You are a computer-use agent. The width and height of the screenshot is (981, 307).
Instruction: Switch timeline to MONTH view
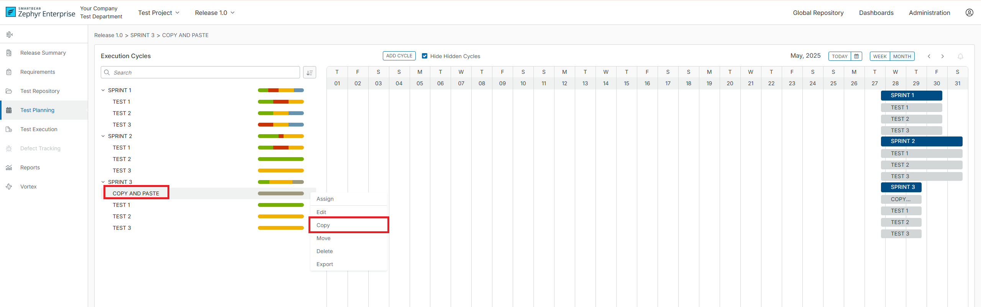click(902, 56)
